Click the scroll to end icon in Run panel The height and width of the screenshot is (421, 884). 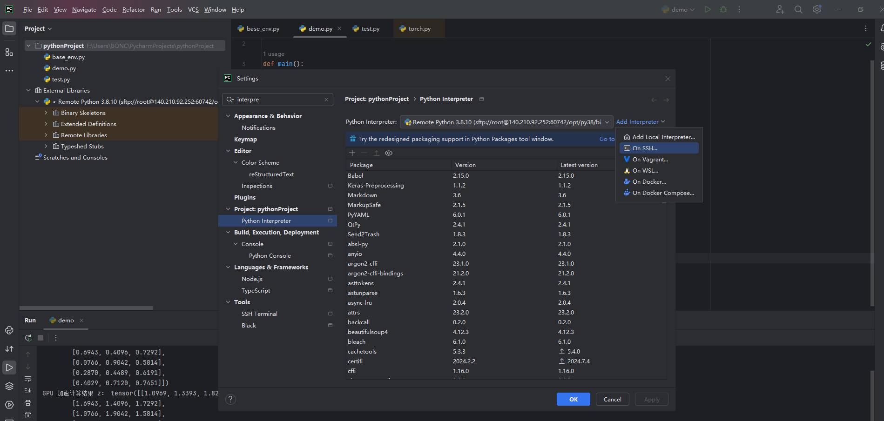tap(28, 391)
